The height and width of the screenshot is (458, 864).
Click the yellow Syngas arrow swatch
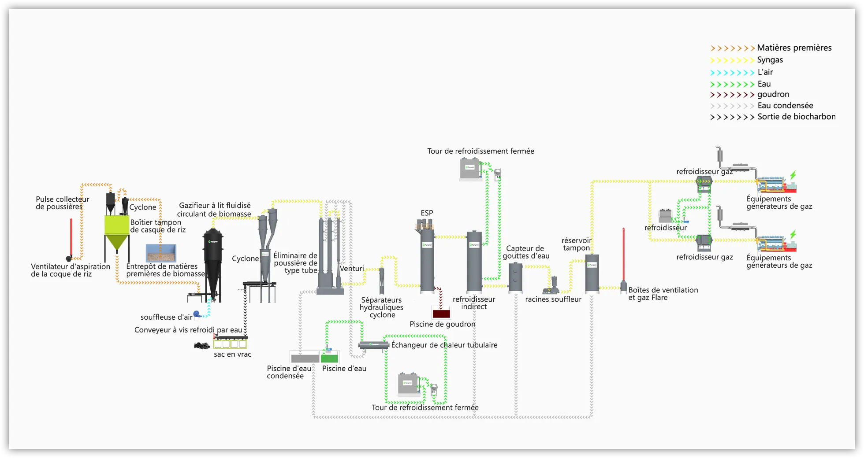coord(732,60)
